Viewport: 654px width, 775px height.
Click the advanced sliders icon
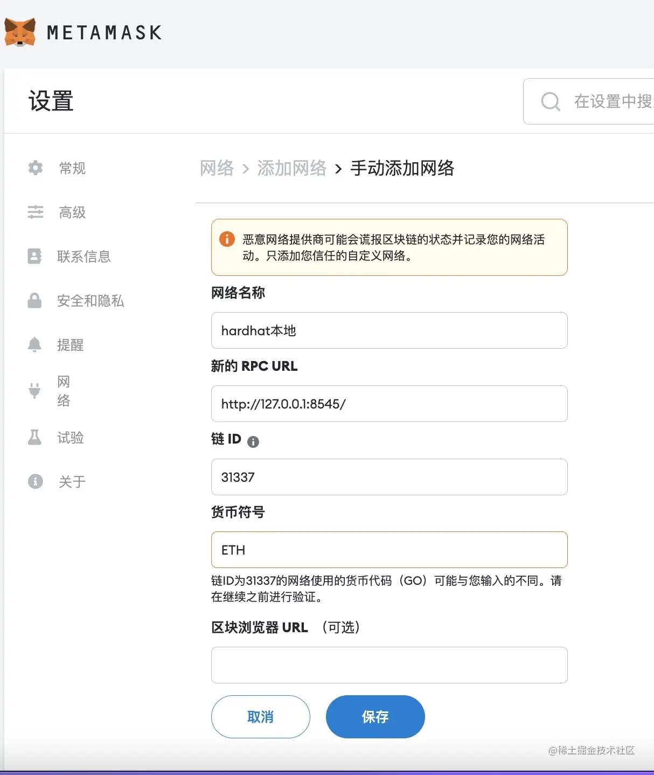[36, 212]
